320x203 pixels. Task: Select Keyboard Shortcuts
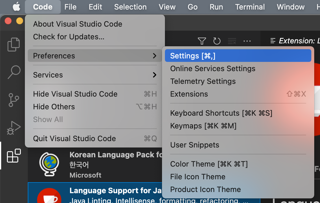[x=238, y=113]
